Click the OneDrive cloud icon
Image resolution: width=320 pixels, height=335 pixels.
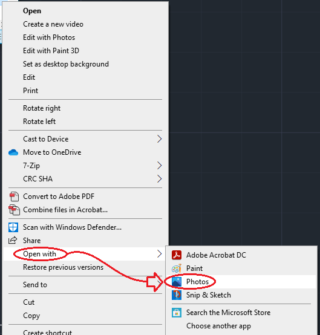[13, 152]
